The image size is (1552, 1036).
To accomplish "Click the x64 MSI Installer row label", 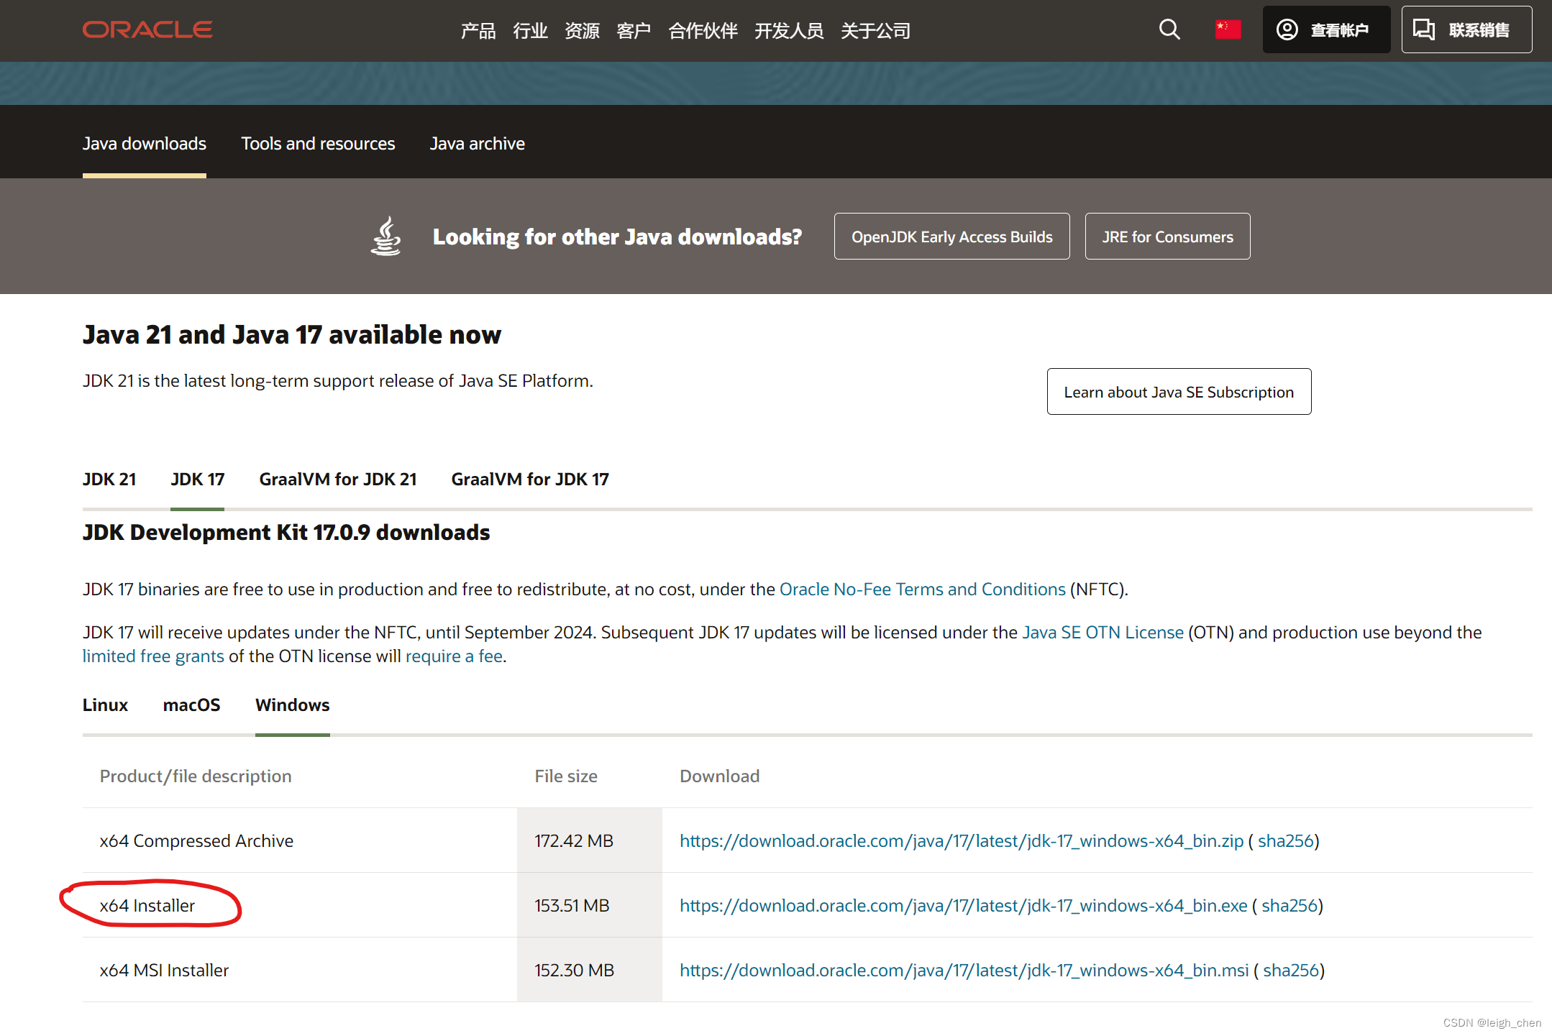I will pyautogui.click(x=164, y=970).
